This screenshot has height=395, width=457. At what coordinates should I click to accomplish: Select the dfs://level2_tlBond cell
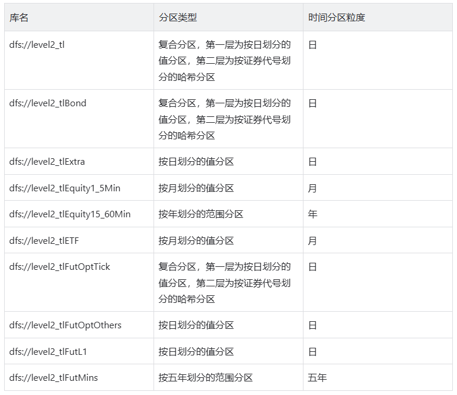pyautogui.click(x=48, y=103)
